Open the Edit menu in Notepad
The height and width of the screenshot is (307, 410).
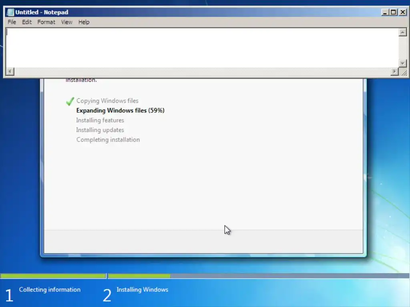click(x=27, y=22)
